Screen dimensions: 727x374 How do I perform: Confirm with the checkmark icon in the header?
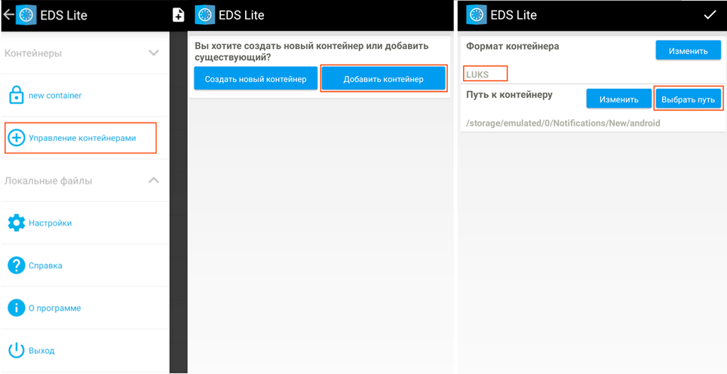coord(710,15)
